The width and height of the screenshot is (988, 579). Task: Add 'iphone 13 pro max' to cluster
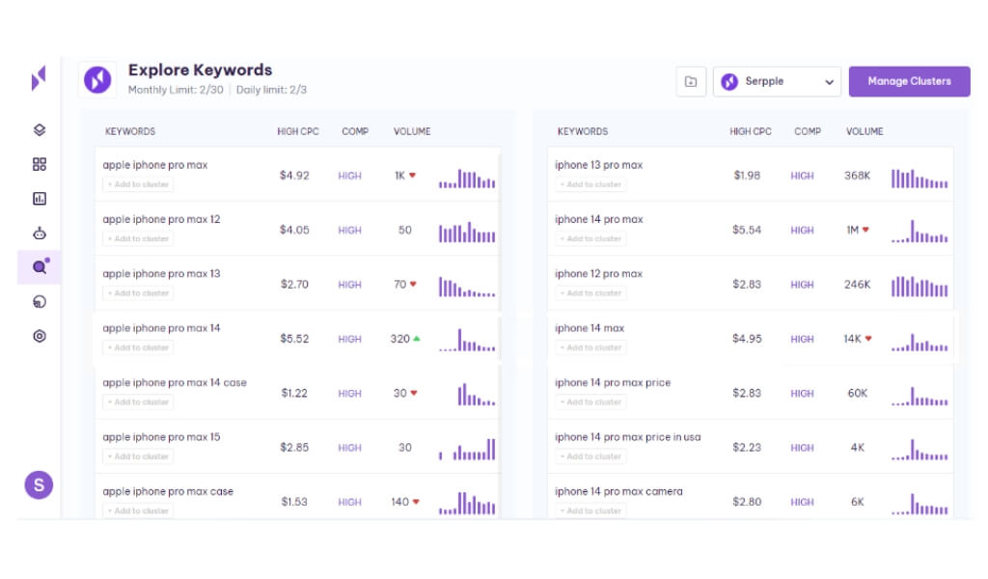[x=590, y=184]
